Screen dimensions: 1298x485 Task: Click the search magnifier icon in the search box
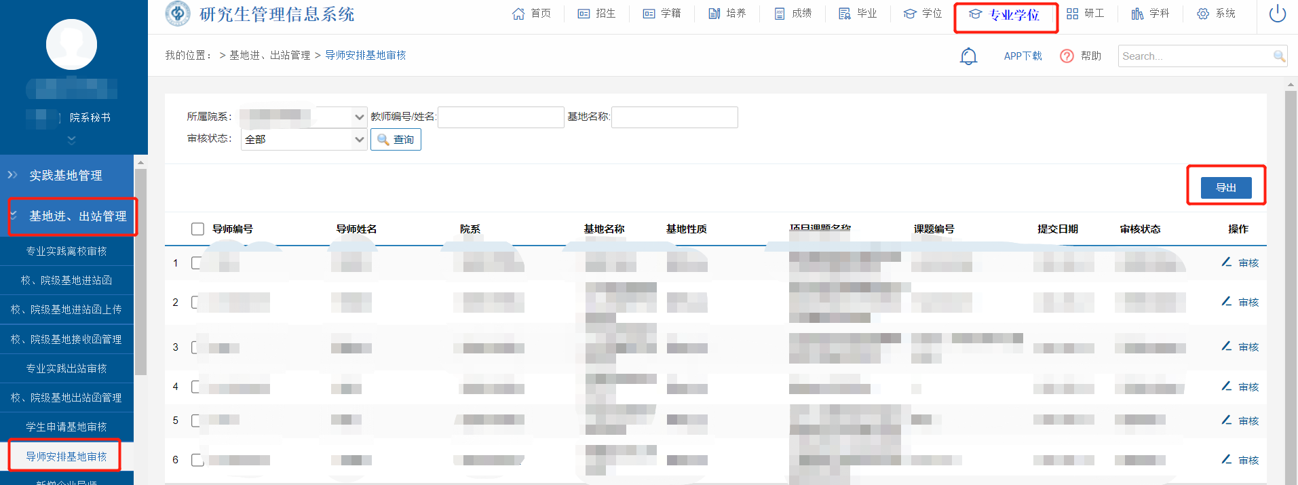[x=1279, y=56]
